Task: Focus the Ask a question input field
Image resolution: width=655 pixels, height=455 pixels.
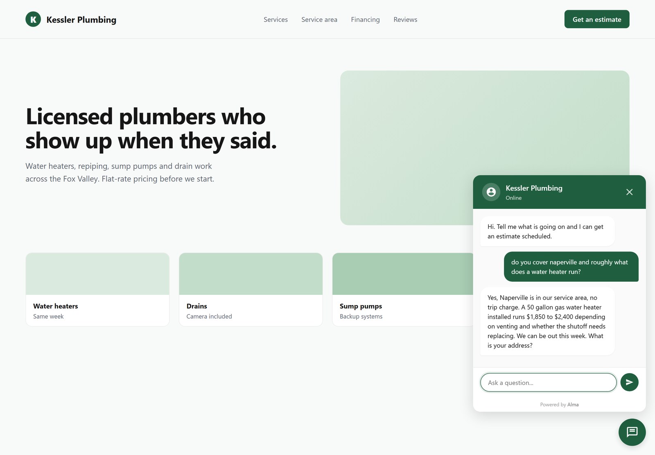Action: (548, 383)
